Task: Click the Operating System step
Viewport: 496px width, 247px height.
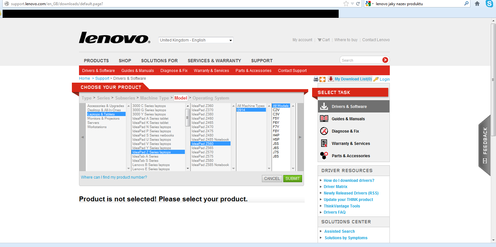Action: [x=211, y=98]
